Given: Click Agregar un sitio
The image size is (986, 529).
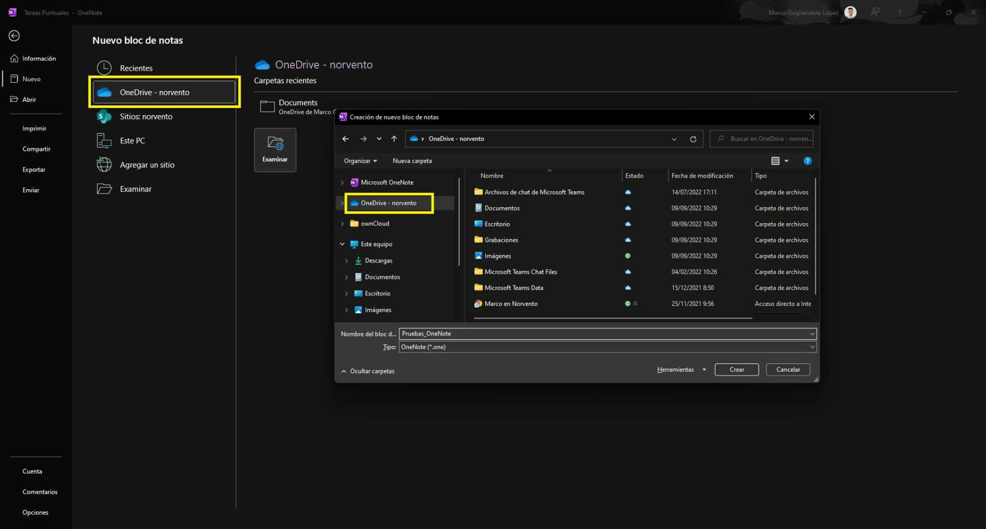Looking at the screenshot, I should point(164,164).
